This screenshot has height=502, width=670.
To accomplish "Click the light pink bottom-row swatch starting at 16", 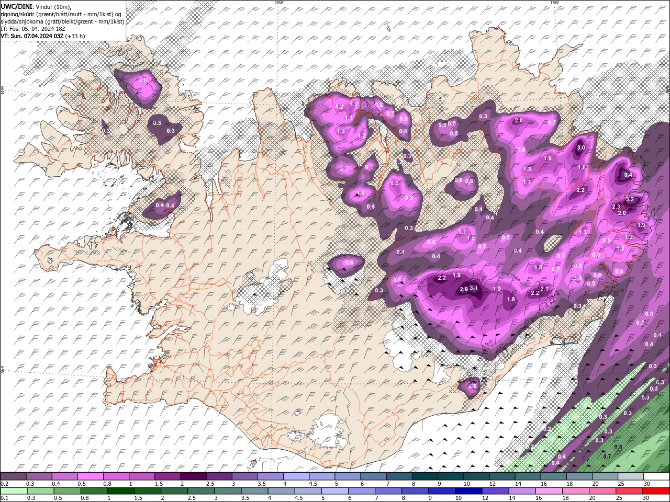I will 549,491.
